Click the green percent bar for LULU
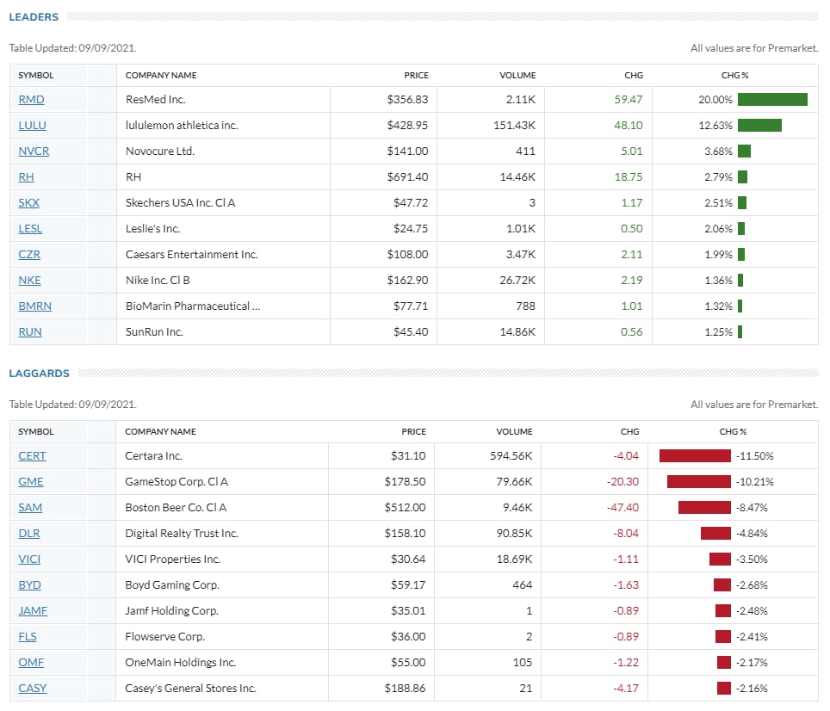Image resolution: width=830 pixels, height=711 pixels. [759, 126]
